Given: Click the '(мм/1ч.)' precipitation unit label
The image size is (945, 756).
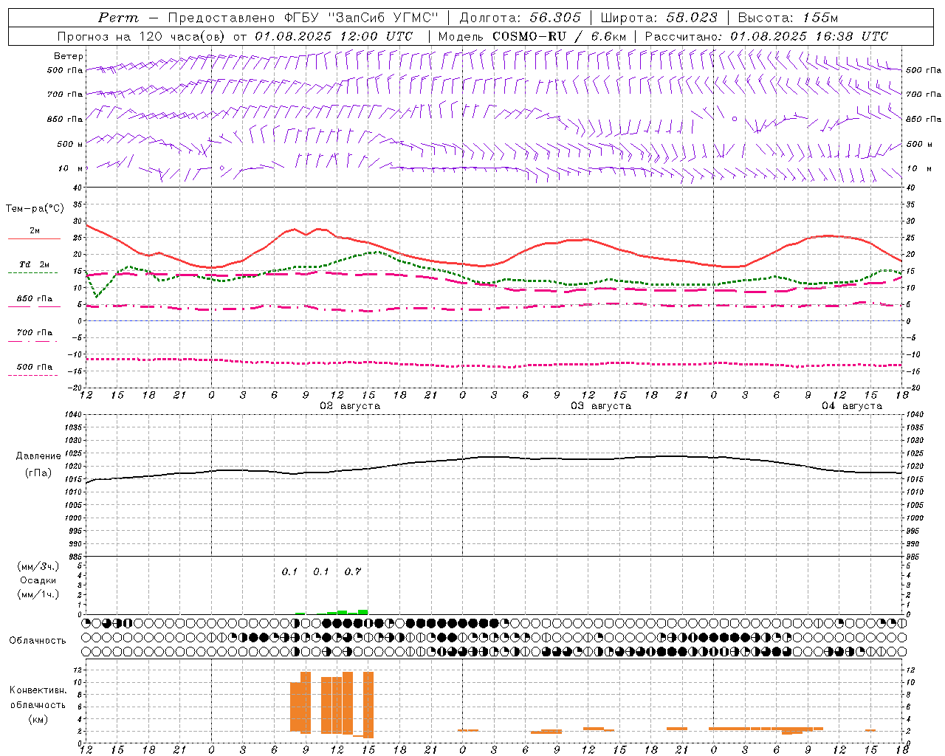Looking at the screenshot, I should [38, 594].
